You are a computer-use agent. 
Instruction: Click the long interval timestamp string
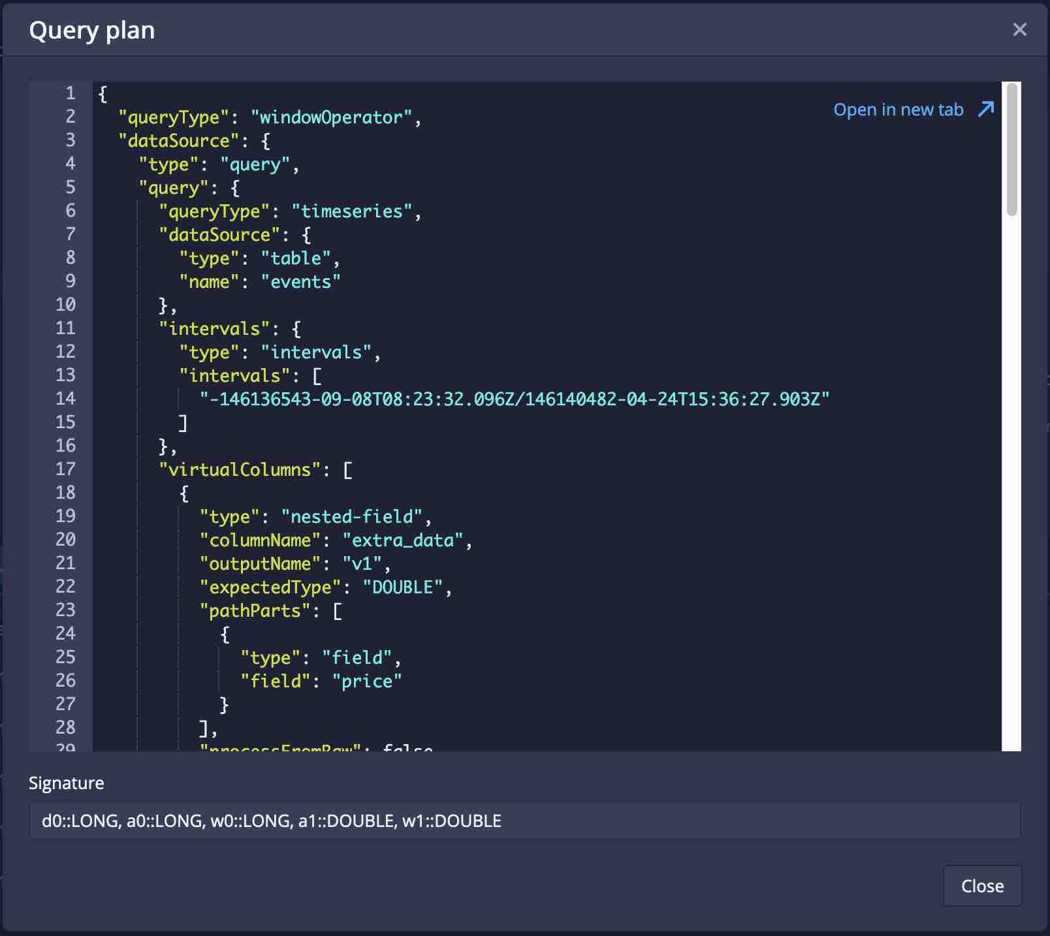coord(515,399)
